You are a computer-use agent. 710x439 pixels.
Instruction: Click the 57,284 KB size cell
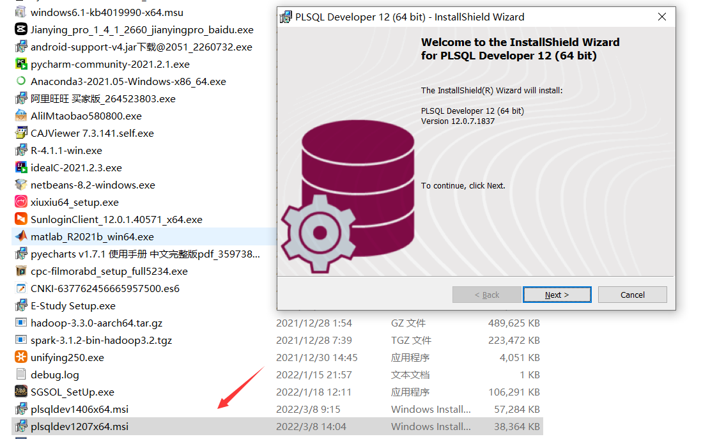[516, 409]
